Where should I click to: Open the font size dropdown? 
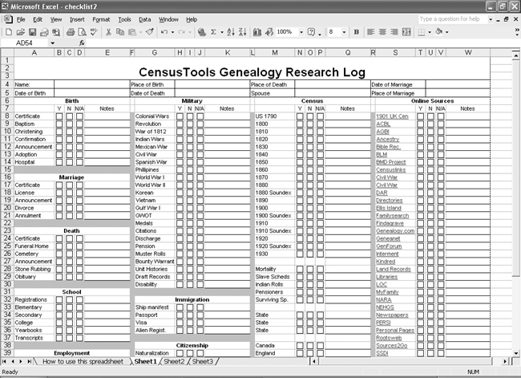point(344,32)
